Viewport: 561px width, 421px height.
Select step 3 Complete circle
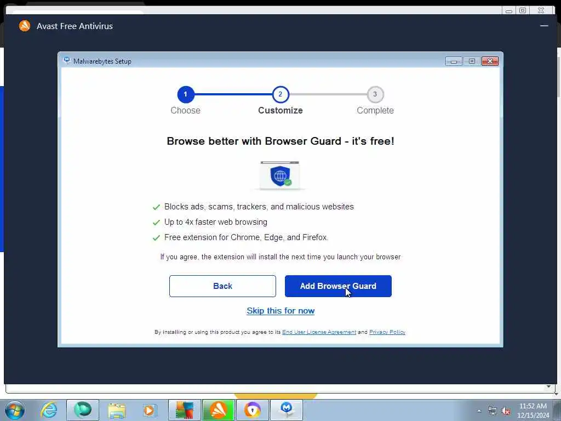375,94
